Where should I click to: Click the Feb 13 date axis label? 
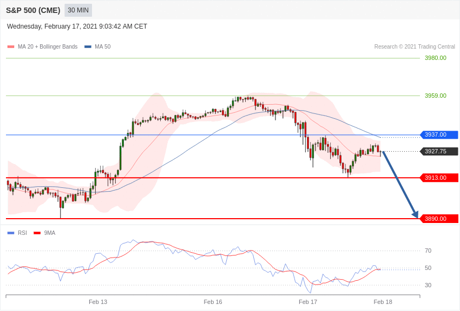[x=98, y=302]
